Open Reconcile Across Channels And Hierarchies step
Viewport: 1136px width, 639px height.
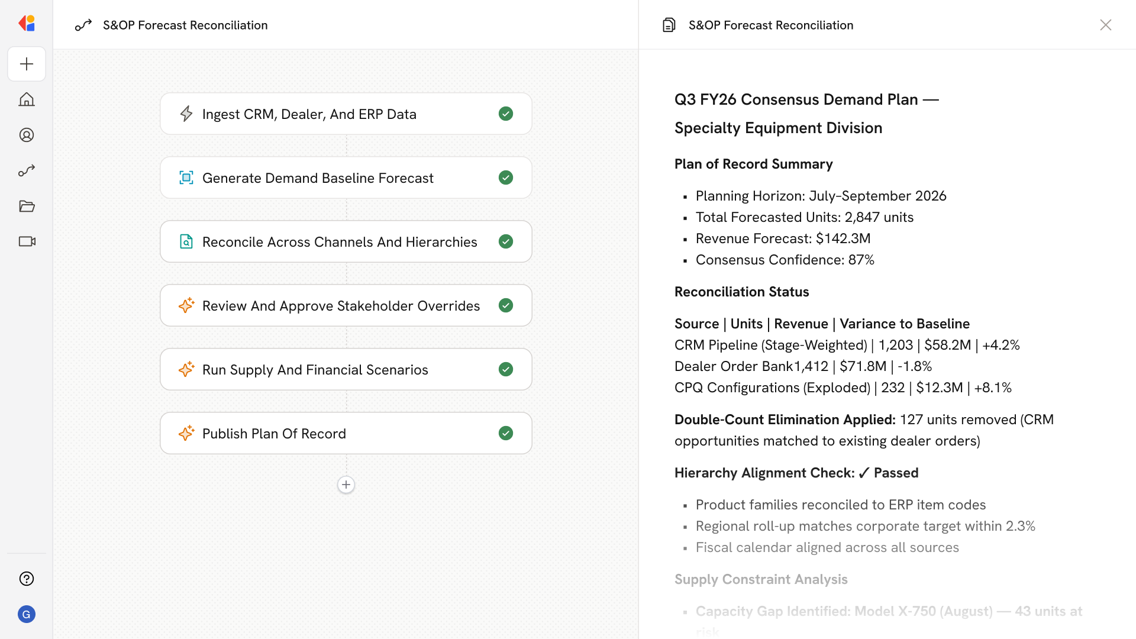pos(339,242)
